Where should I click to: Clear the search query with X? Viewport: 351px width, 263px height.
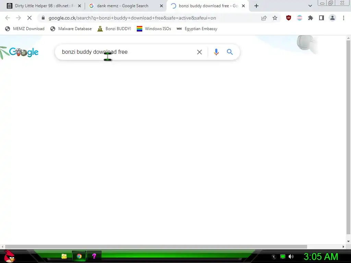199,52
